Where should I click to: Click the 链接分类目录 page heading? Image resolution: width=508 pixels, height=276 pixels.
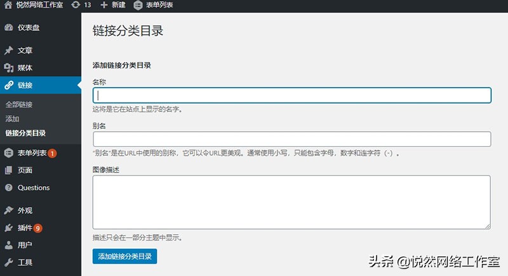(x=128, y=31)
